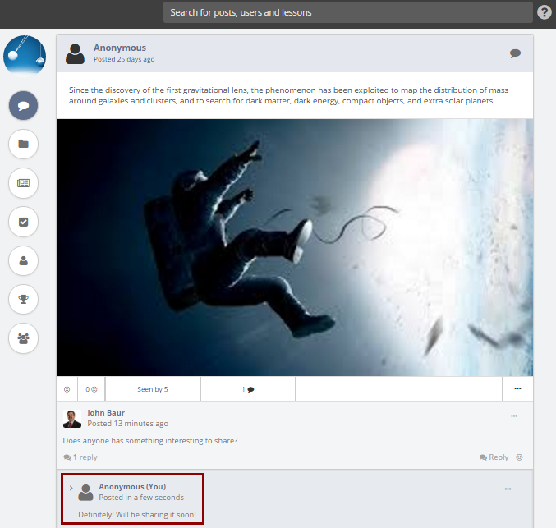Open John Baur name link
Screen dimensions: 556x528
106,413
